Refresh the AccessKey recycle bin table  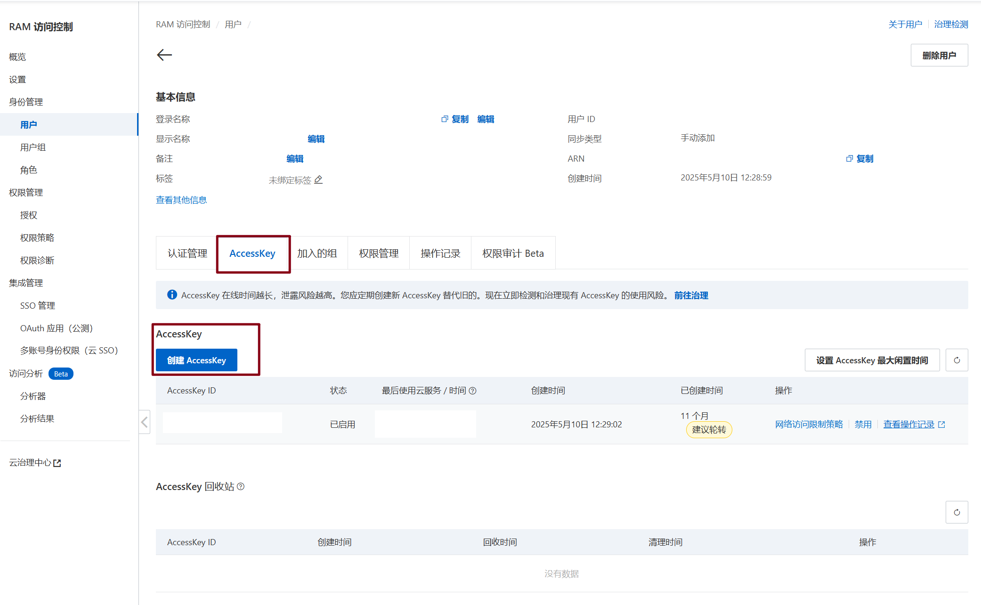[957, 512]
